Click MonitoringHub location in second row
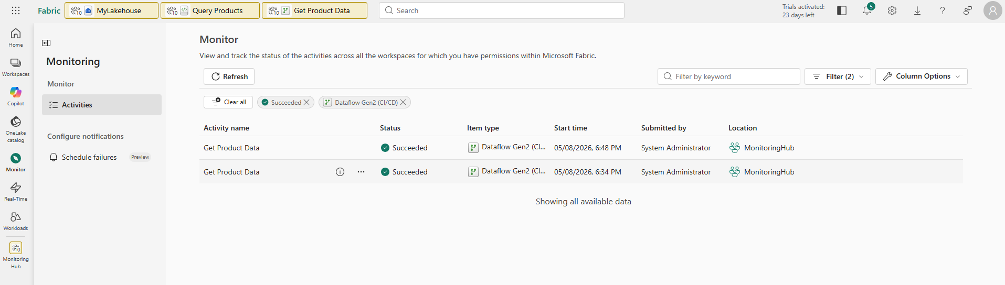The width and height of the screenshot is (1005, 285). click(x=769, y=172)
